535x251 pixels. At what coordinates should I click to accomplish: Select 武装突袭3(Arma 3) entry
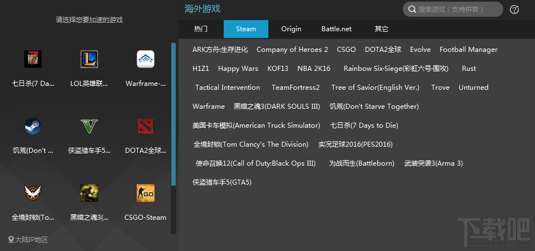click(x=433, y=163)
